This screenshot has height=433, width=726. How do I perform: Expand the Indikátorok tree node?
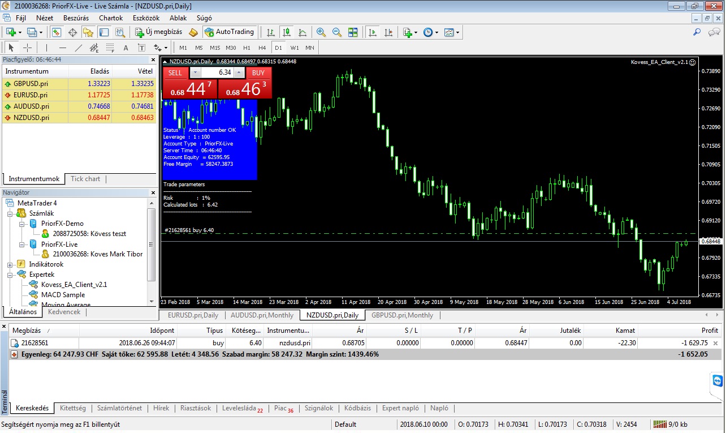pos(10,264)
